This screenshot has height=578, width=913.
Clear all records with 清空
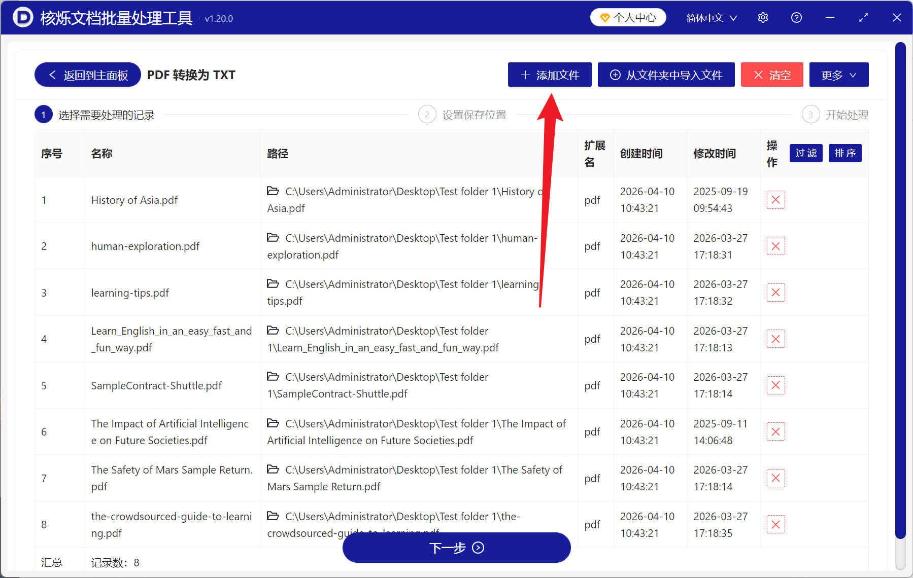pyautogui.click(x=771, y=75)
